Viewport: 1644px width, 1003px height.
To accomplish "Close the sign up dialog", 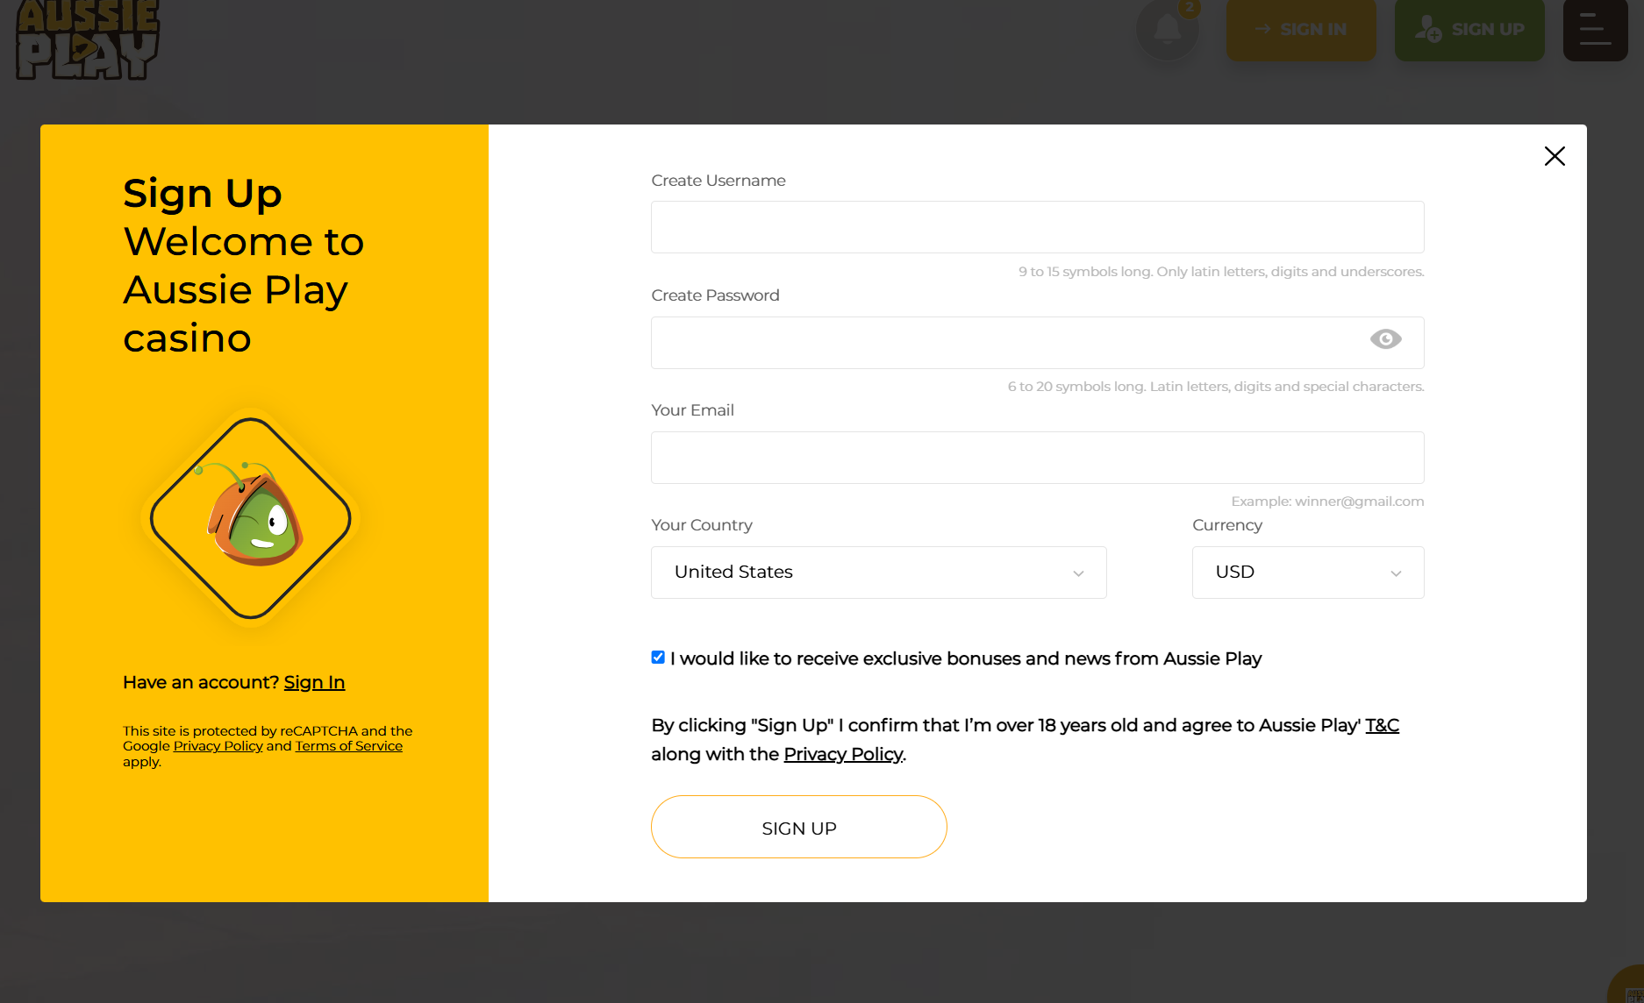I will (x=1555, y=156).
